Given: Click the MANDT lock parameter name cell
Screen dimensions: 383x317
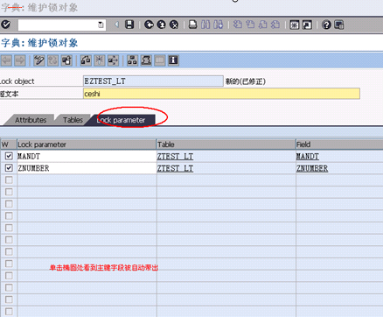Looking at the screenshot, I should click(87, 157).
